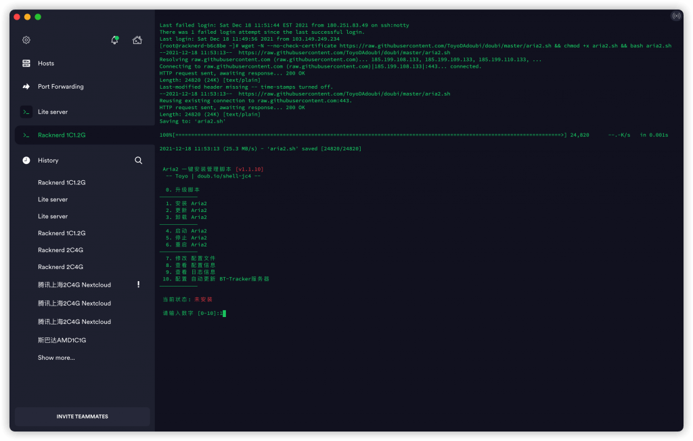Search history with magnifier icon
Viewport: 693px width, 441px height.
tap(138, 161)
